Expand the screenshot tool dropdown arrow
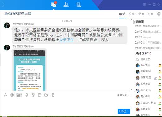Image resolution: width=162 pixels, height=117 pixels. click(21, 95)
